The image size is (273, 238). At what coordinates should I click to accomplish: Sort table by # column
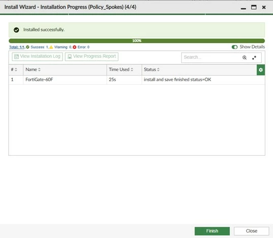coord(14,70)
